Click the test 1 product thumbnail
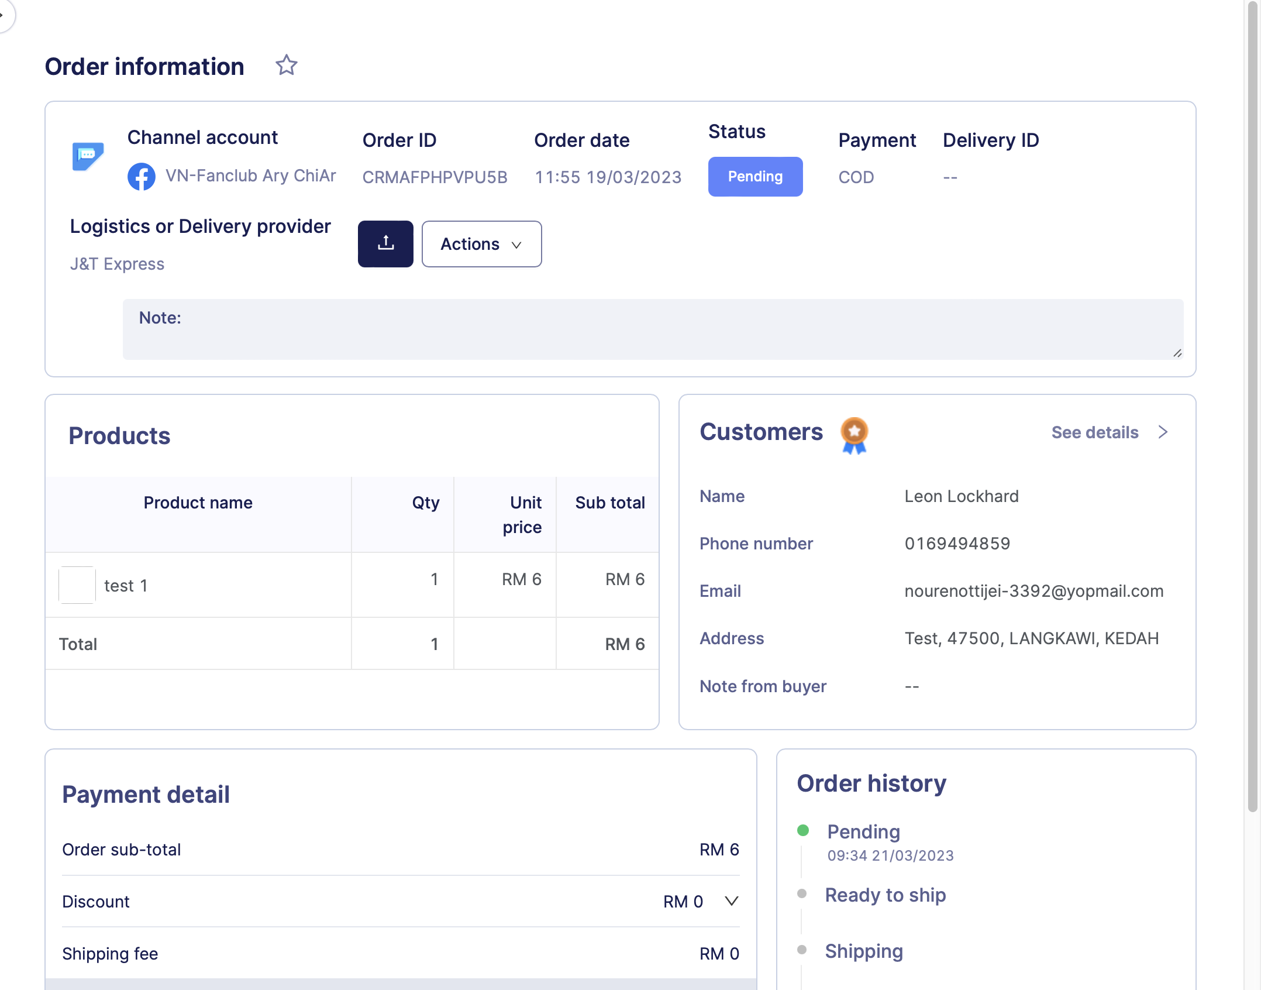The height and width of the screenshot is (990, 1261). [x=77, y=585]
